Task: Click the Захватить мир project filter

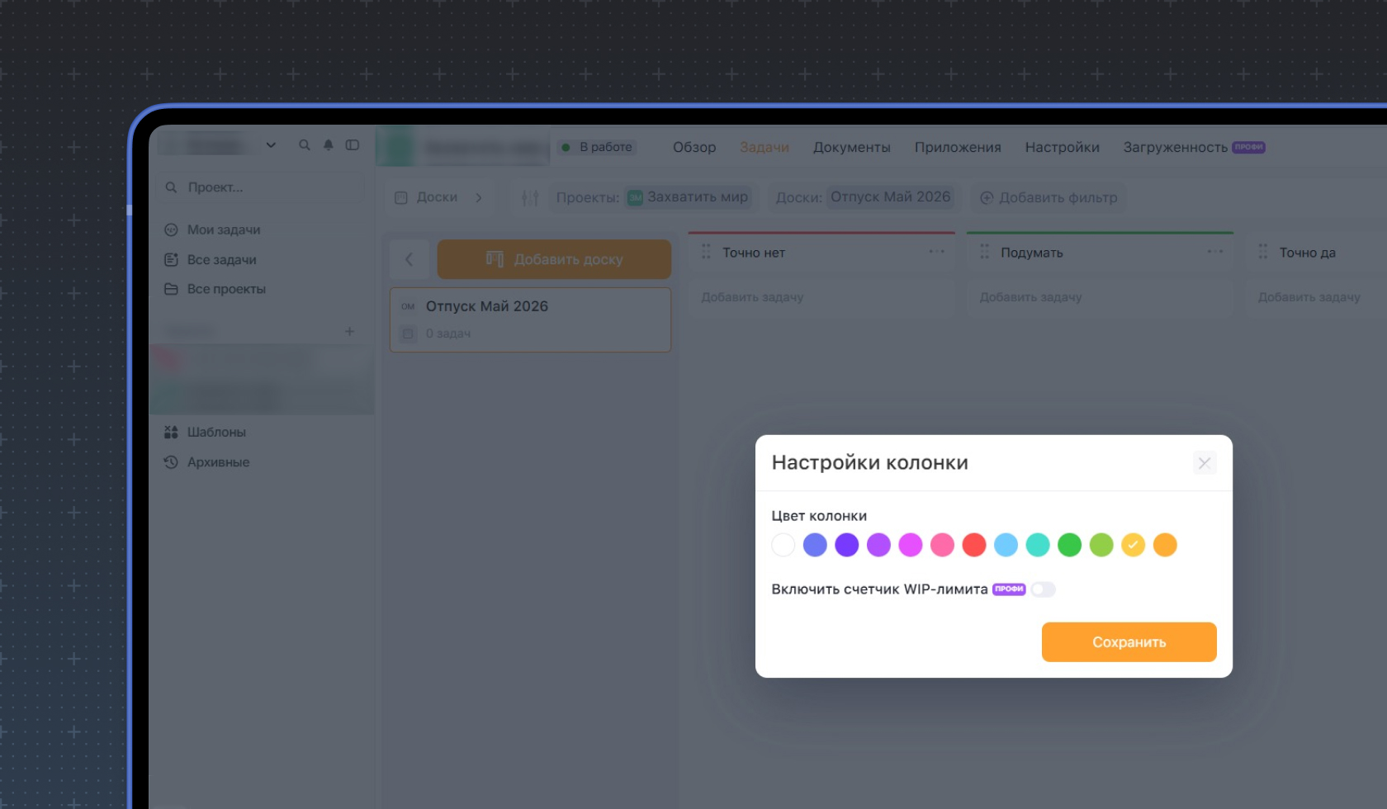Action: click(688, 197)
